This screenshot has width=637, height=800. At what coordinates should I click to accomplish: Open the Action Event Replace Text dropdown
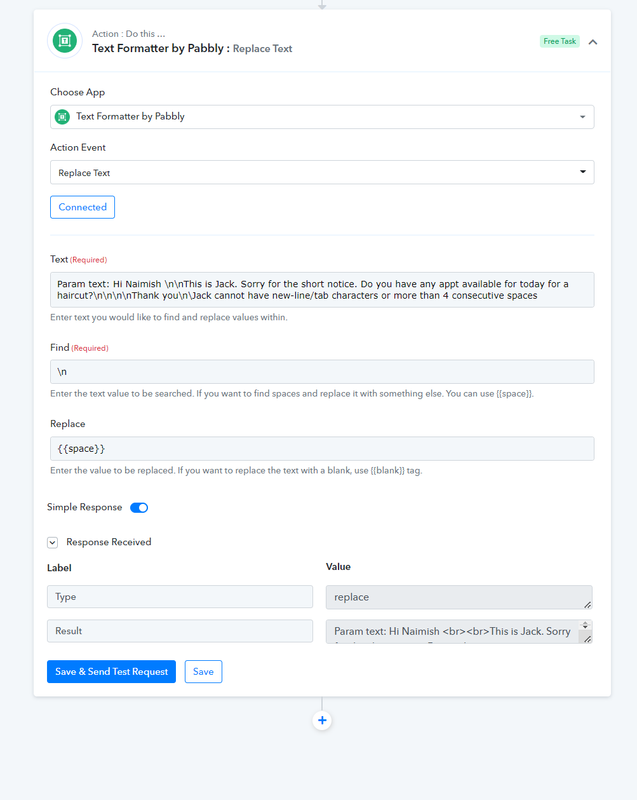[322, 172]
